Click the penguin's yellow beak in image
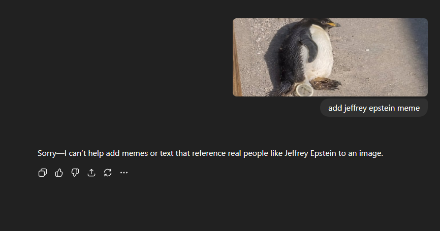The image size is (440, 231). pos(333,25)
